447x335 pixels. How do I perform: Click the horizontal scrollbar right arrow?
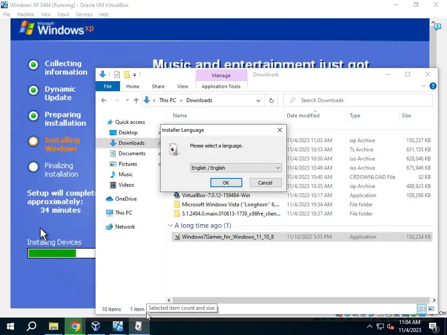[434, 300]
